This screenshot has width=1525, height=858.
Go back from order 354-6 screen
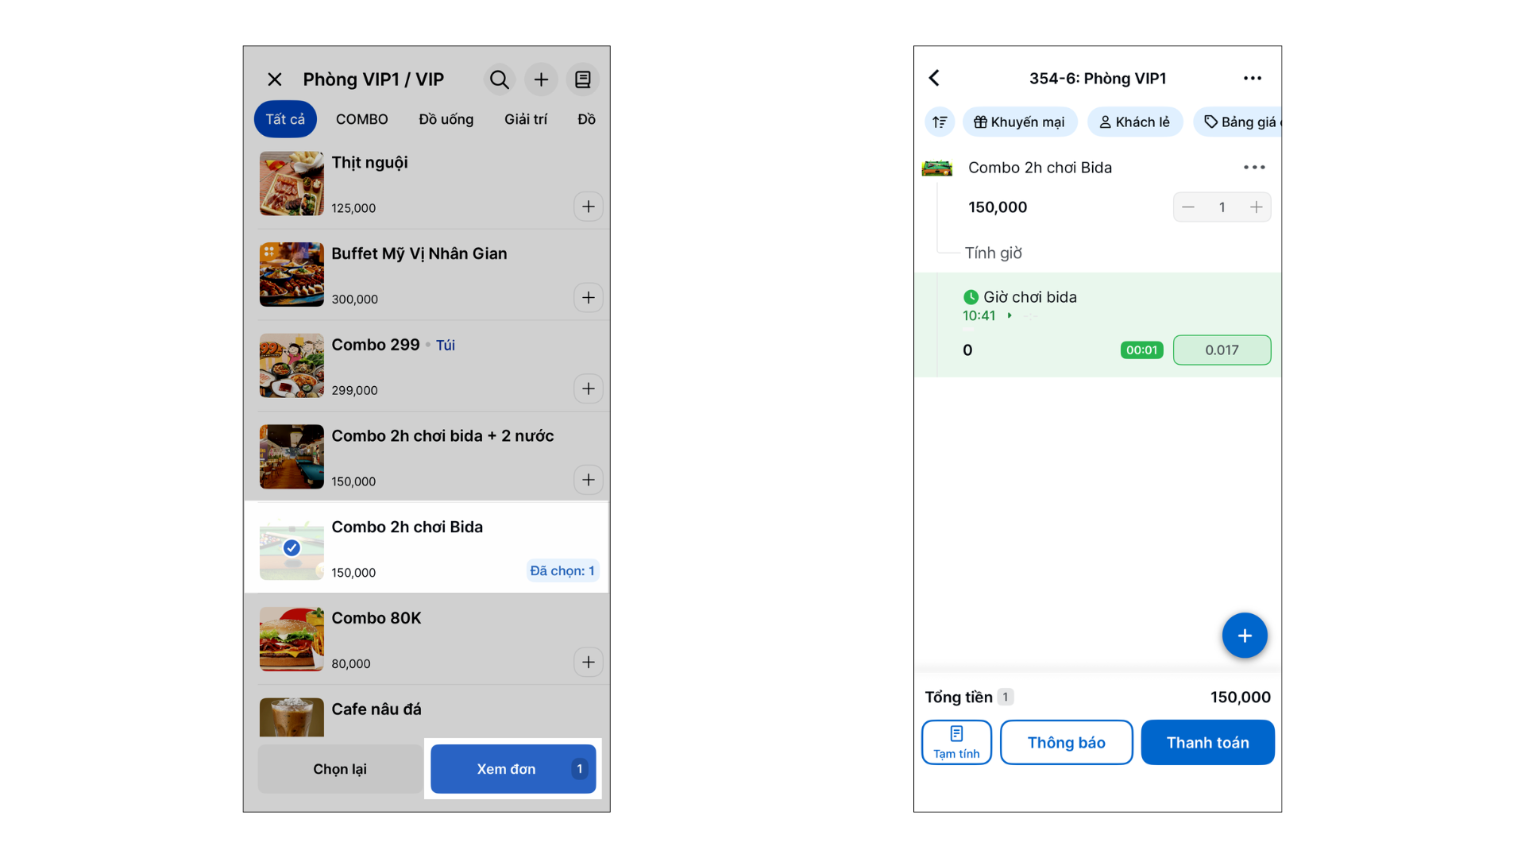935,78
